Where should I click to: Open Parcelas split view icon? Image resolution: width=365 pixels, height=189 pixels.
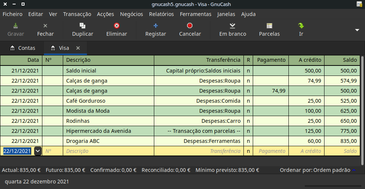(269, 26)
